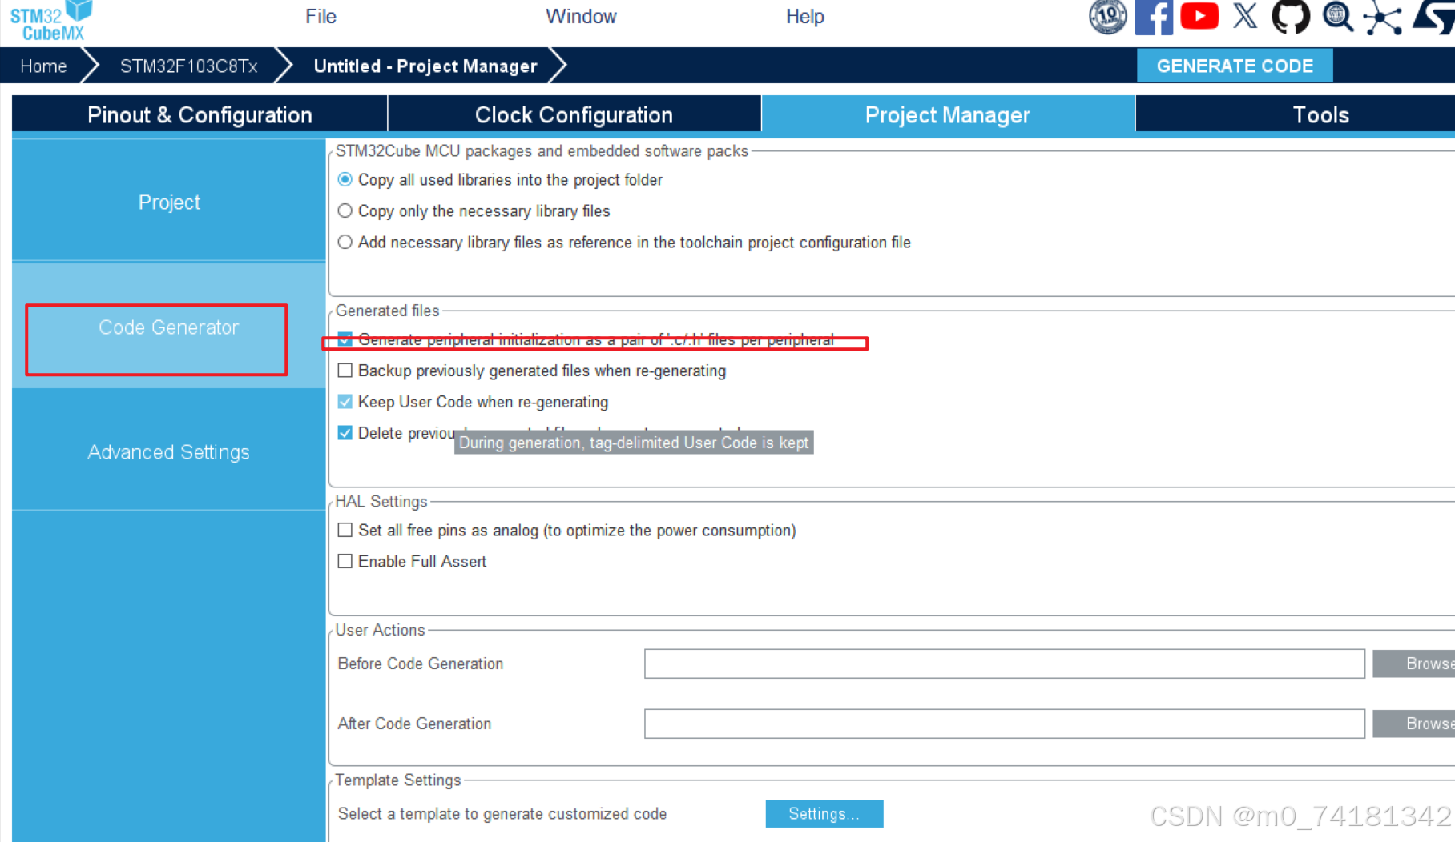
Task: Enable Set all free pins as analog
Action: pyautogui.click(x=345, y=530)
